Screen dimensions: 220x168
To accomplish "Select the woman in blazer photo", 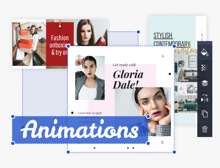I will (x=90, y=78).
